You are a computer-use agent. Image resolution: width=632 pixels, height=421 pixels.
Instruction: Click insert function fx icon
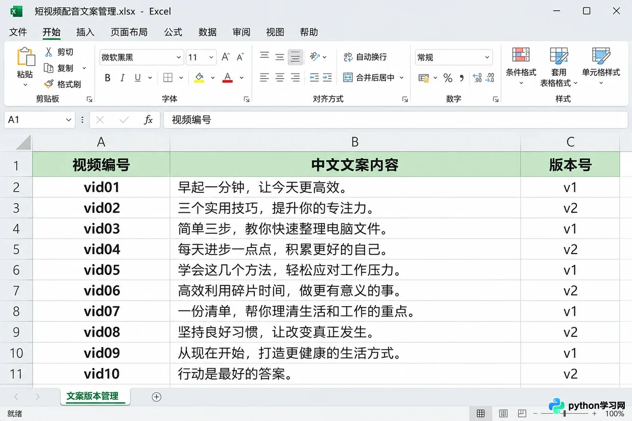148,120
